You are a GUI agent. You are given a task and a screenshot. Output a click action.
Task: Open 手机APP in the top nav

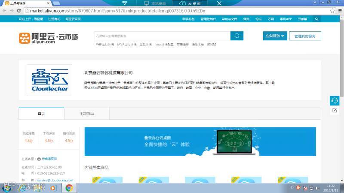[x=286, y=19]
